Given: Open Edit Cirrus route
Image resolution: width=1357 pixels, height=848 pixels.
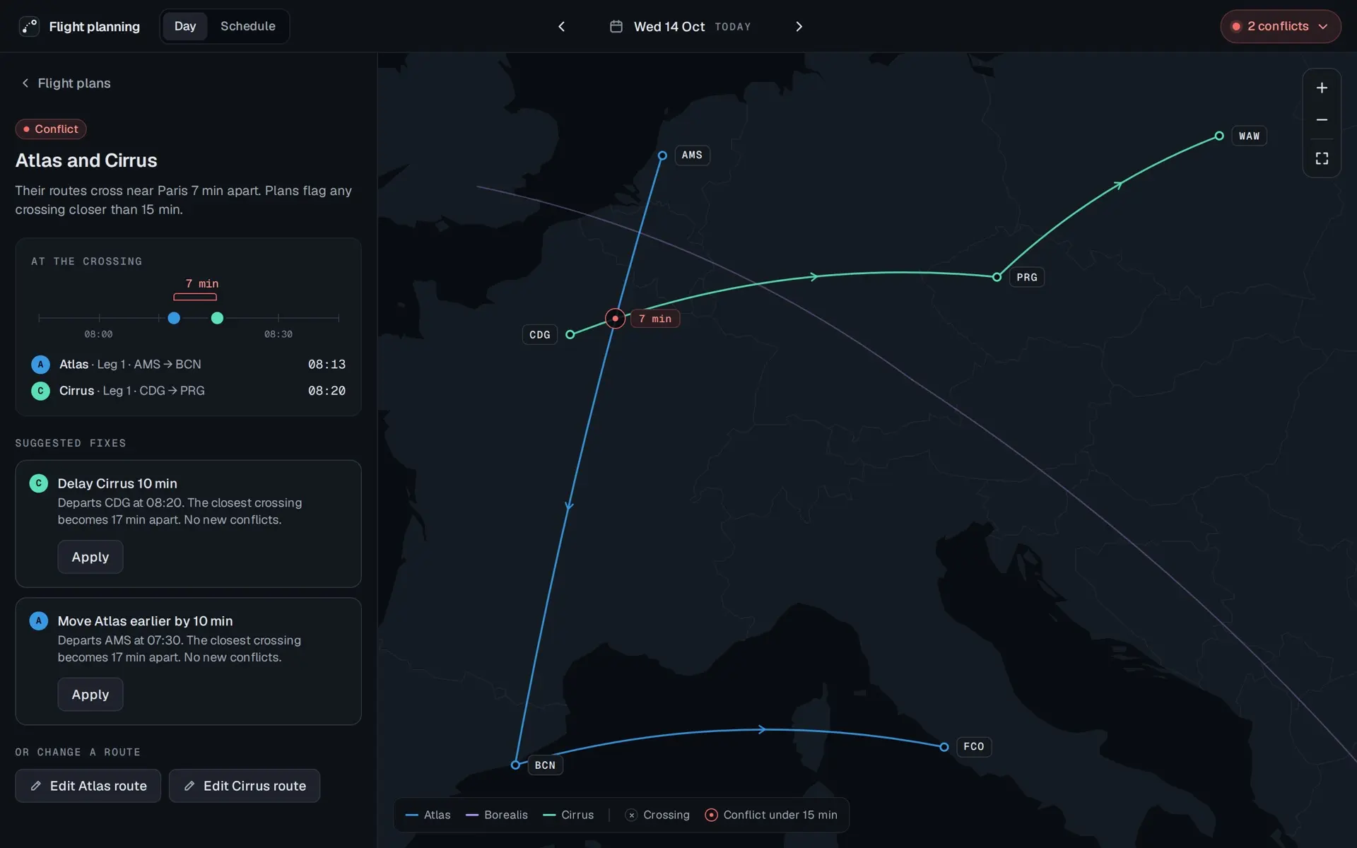Looking at the screenshot, I should [245, 786].
